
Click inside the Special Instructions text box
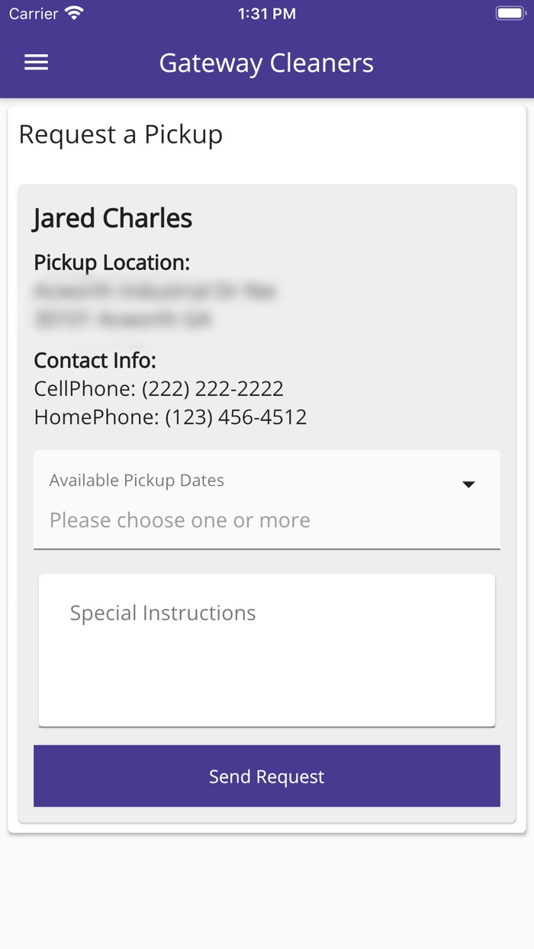coord(266,648)
